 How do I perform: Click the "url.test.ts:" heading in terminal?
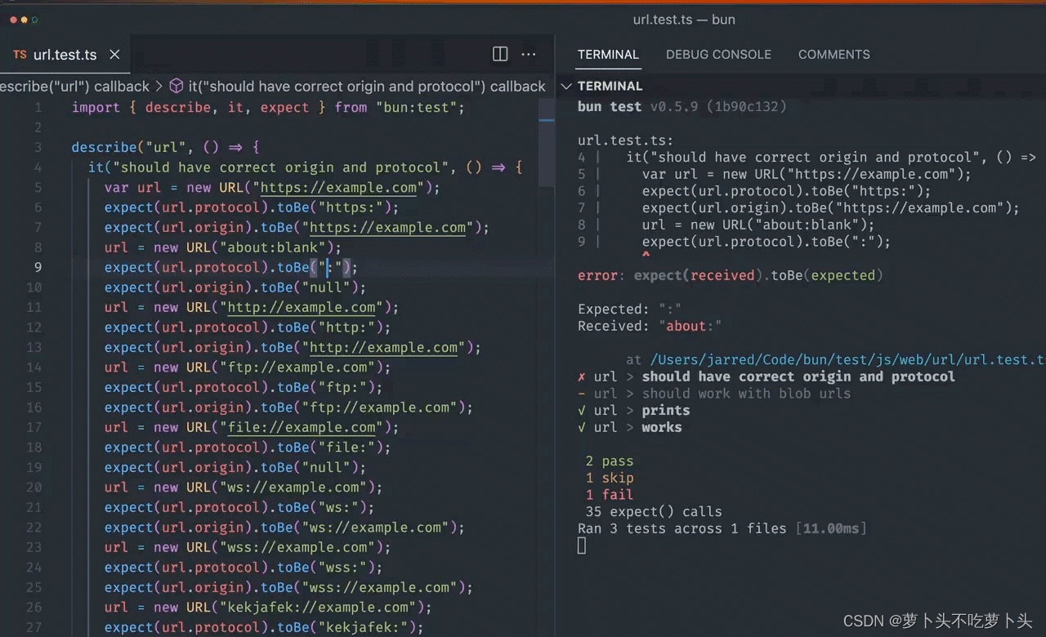pyautogui.click(x=625, y=140)
